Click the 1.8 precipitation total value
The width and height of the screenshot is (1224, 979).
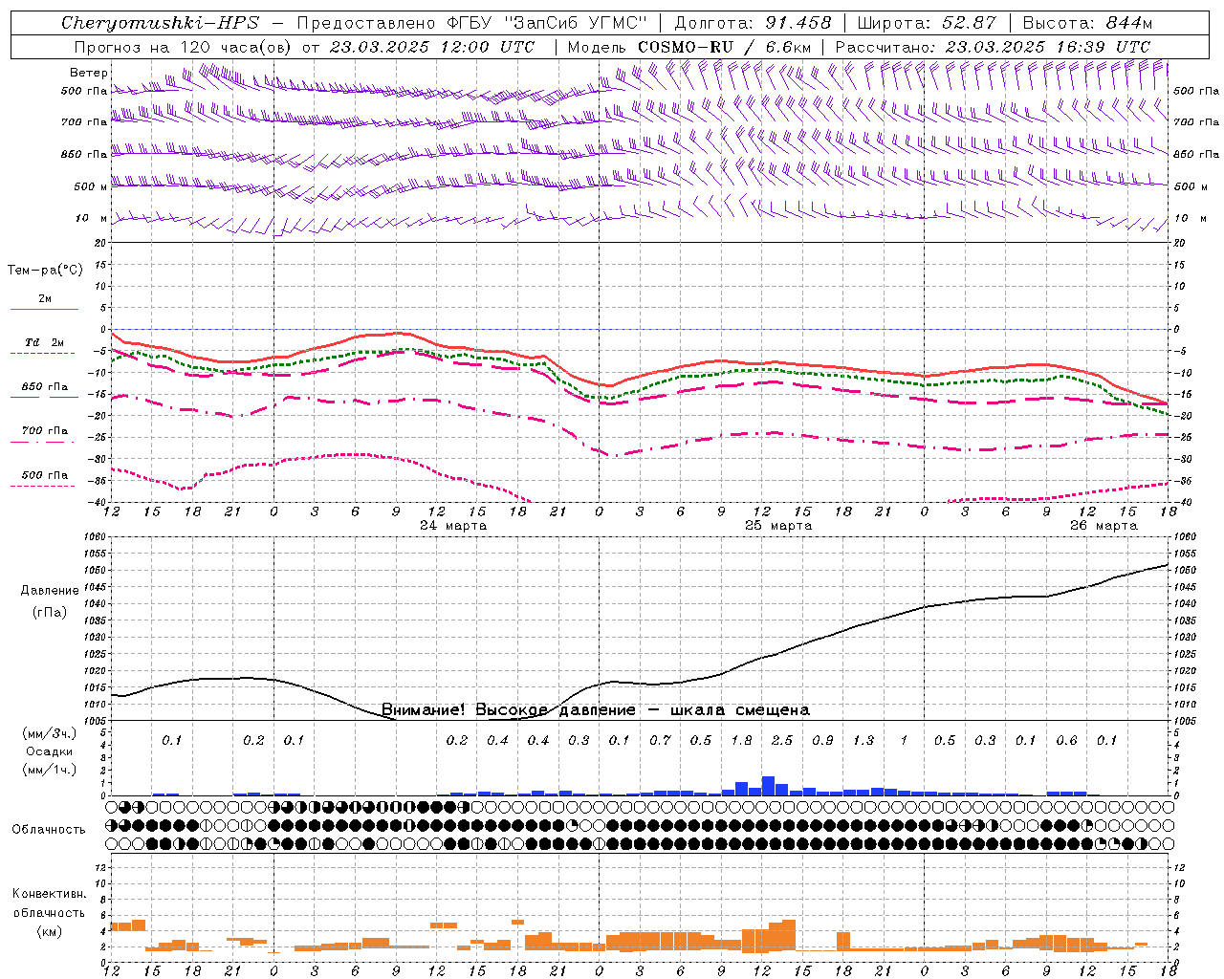coord(741,740)
